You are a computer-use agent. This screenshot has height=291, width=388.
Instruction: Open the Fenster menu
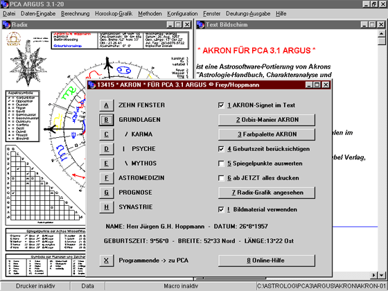(211, 14)
